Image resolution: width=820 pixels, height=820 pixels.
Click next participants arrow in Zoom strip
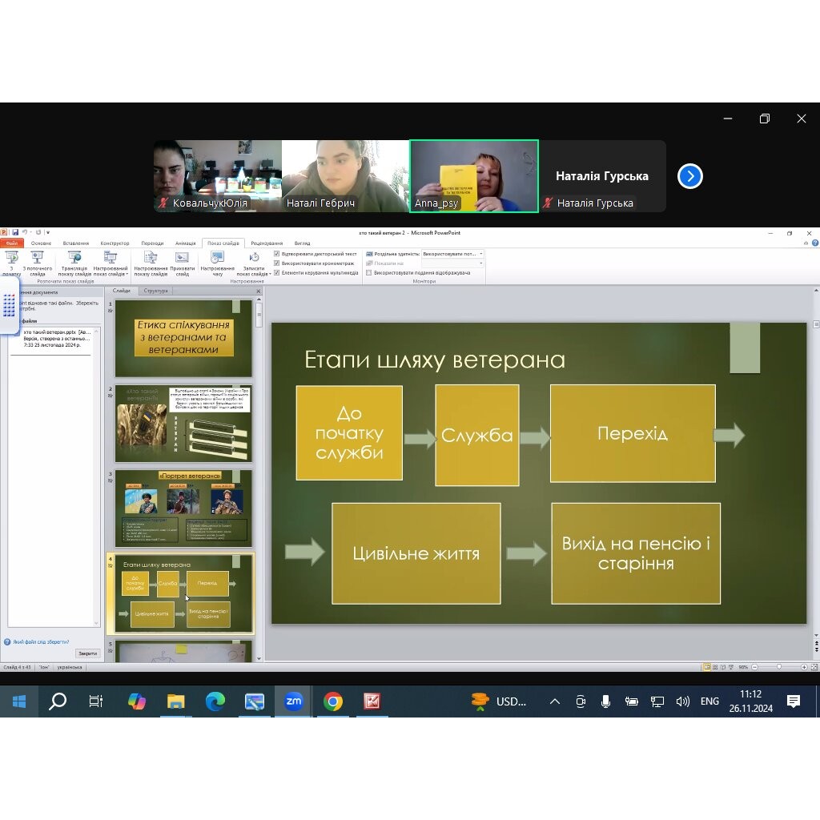point(689,176)
